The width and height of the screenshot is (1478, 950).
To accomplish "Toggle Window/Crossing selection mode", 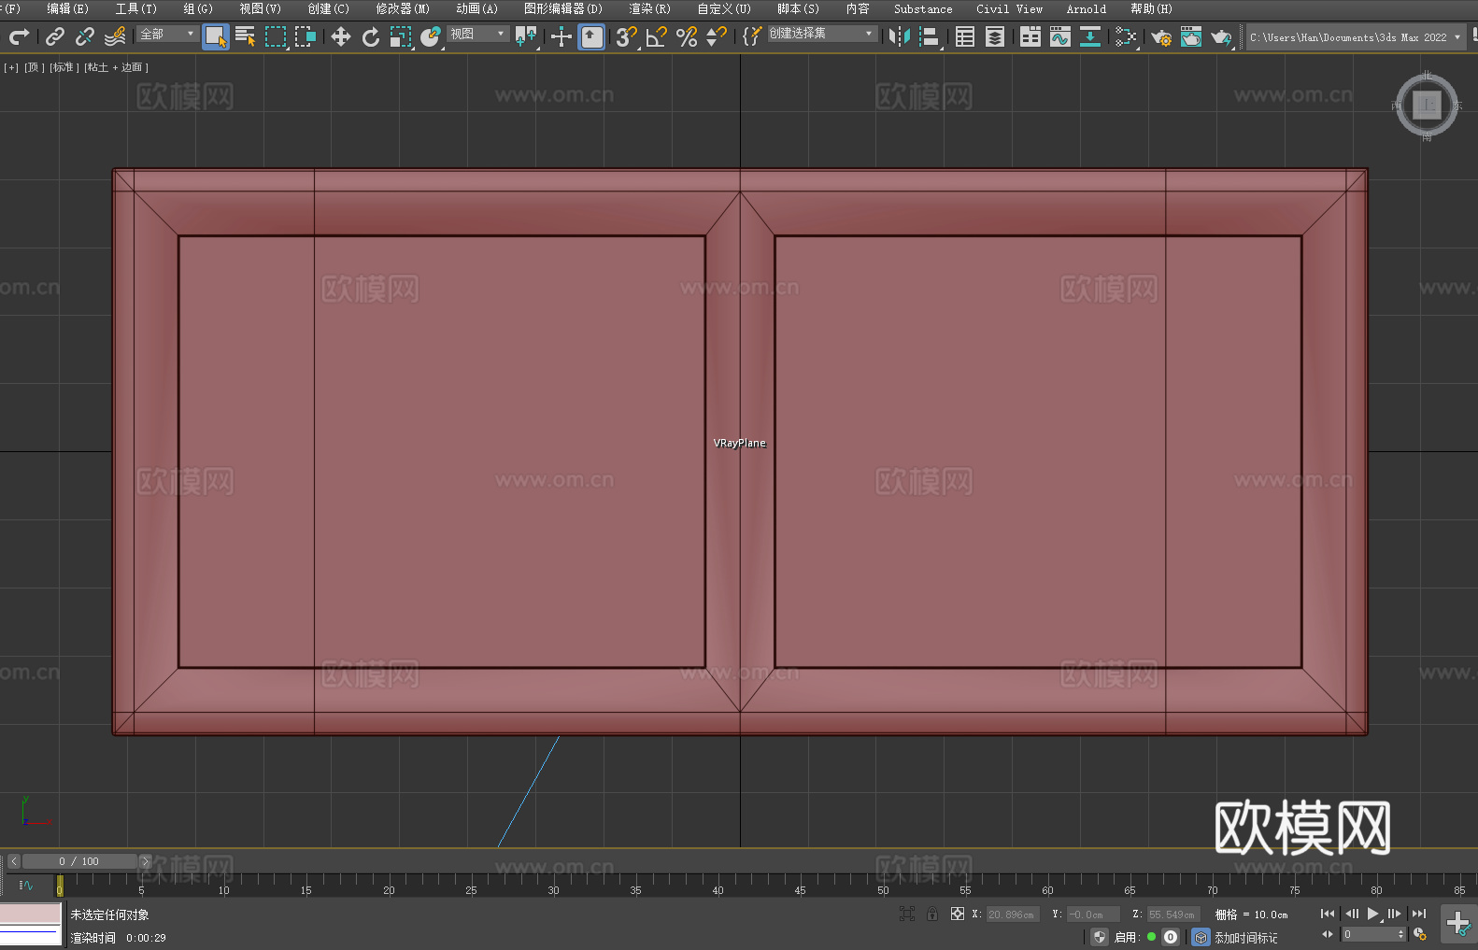I will [306, 36].
